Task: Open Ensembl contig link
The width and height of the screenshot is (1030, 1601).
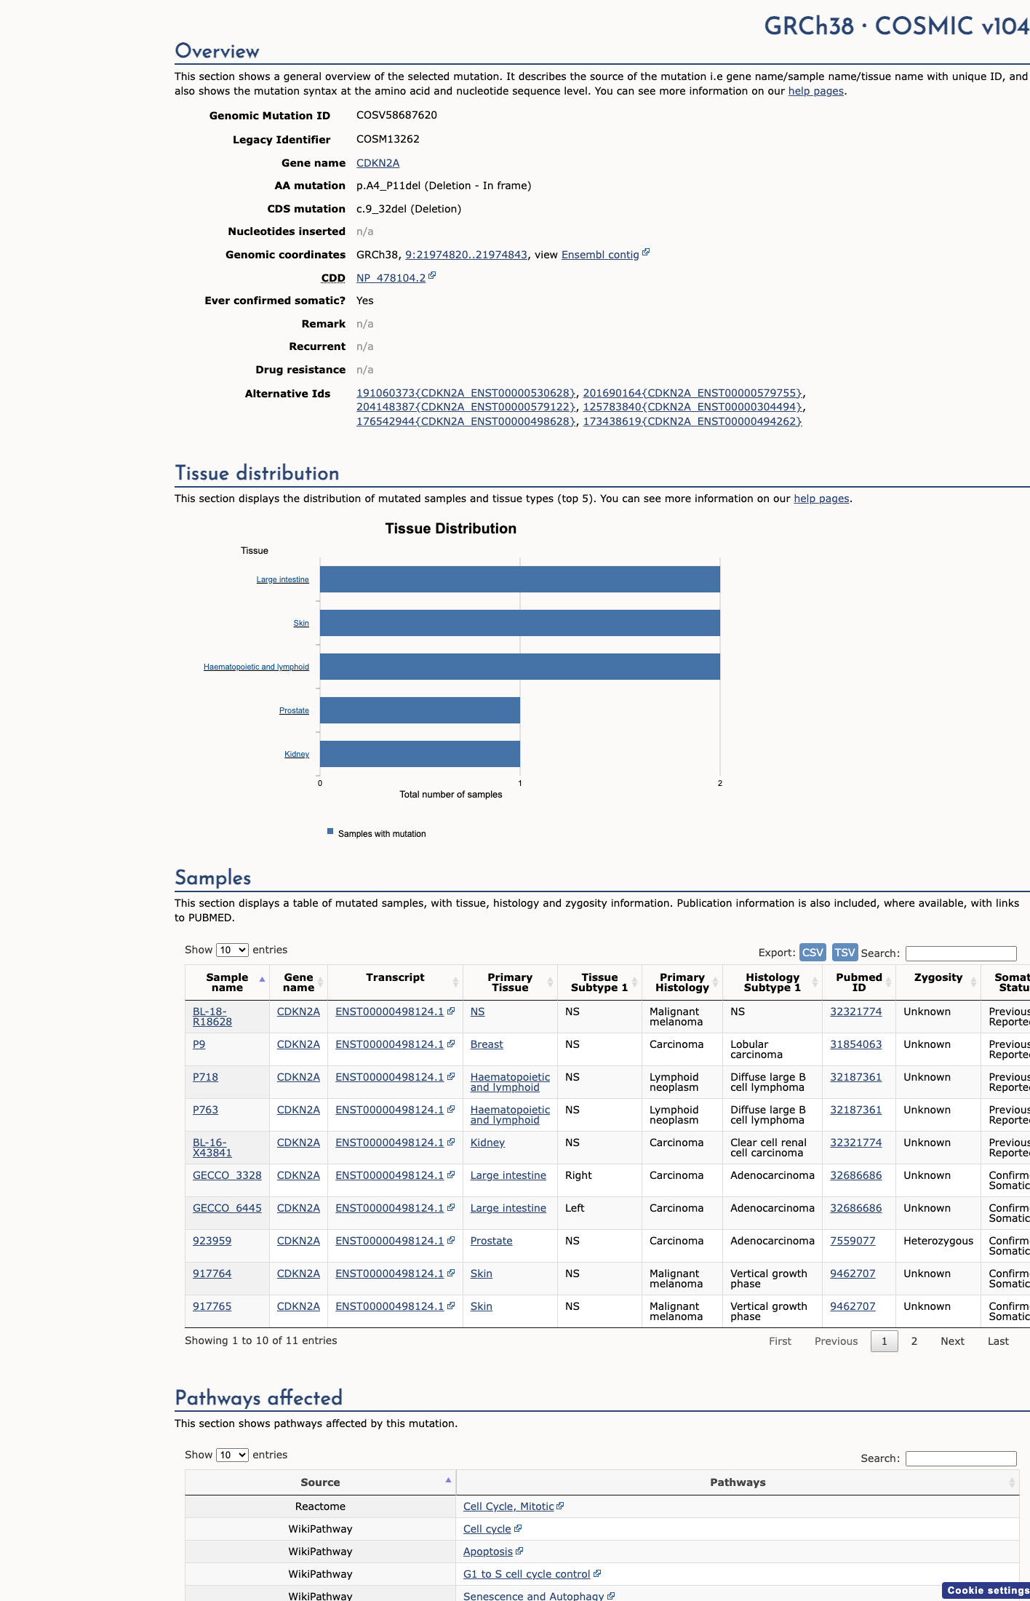Action: point(600,255)
